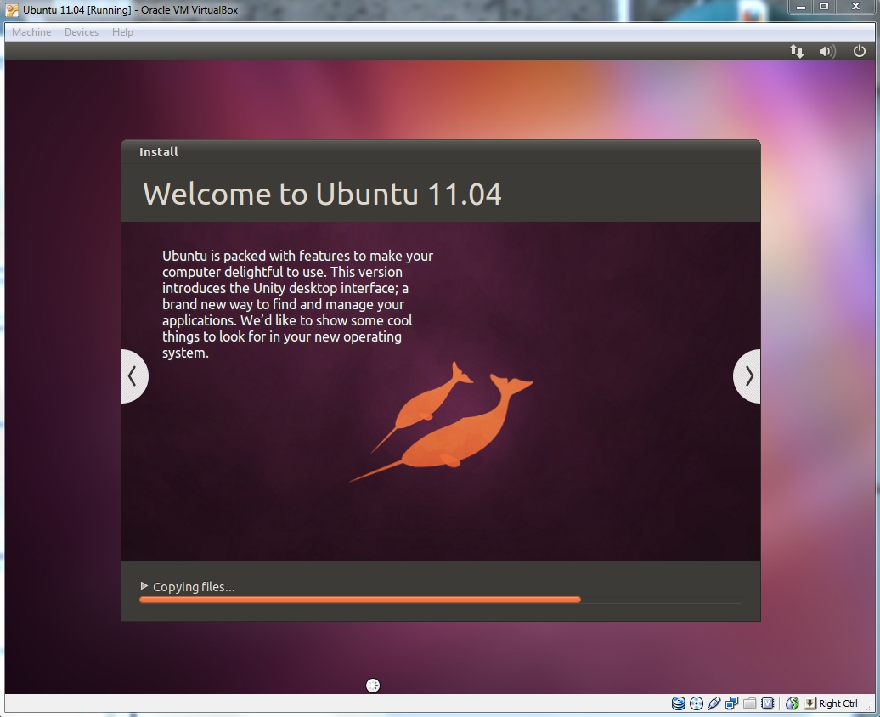Click the Install window title
Viewport: 880px width, 717px height.
coord(159,151)
